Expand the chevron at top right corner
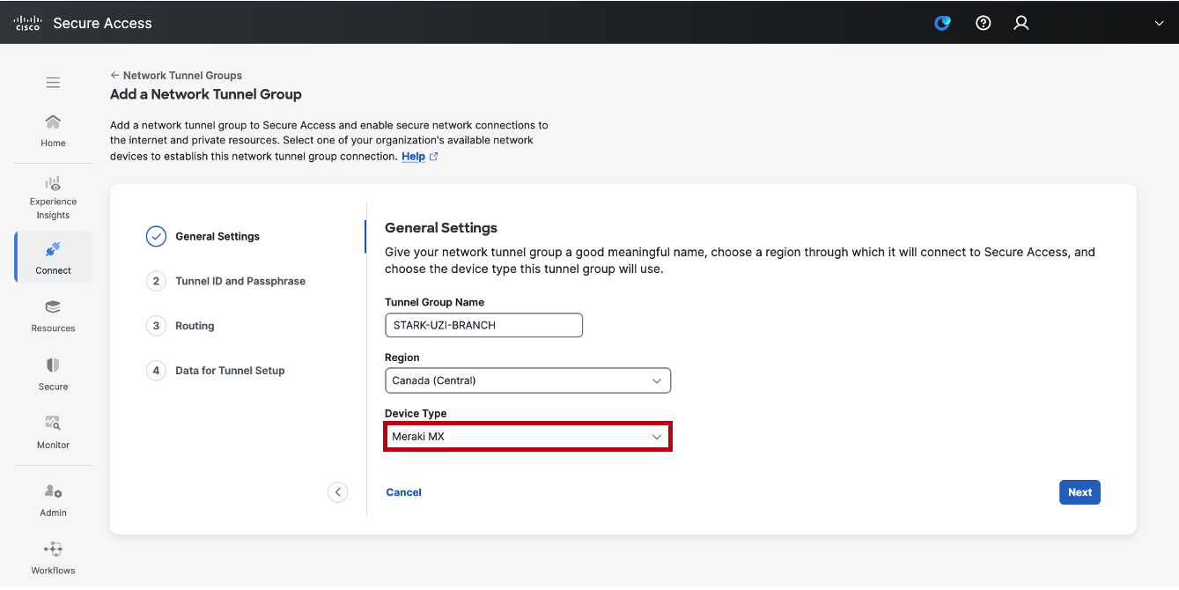 pos(1160,23)
